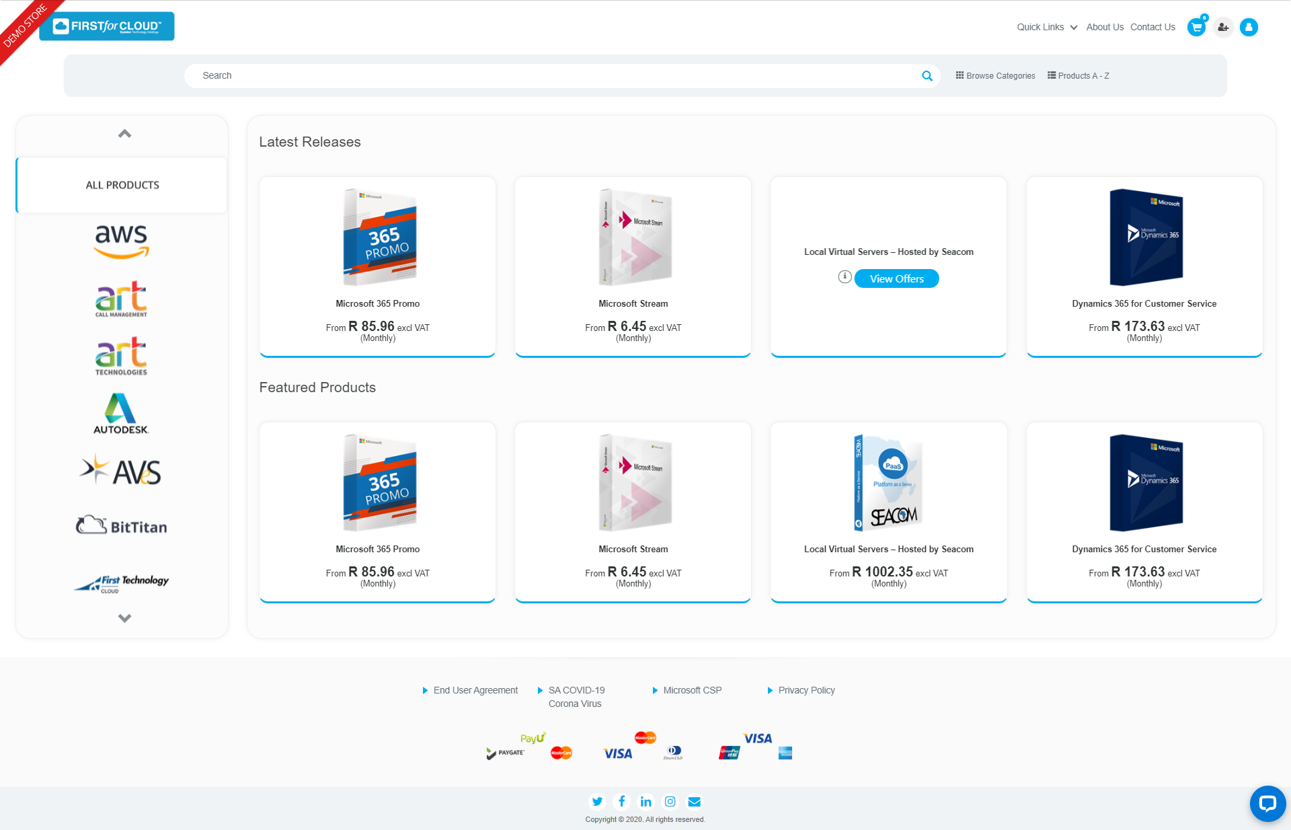Screen dimensions: 1291x830
Task: Open the Products A - Z menu
Action: (x=1078, y=76)
